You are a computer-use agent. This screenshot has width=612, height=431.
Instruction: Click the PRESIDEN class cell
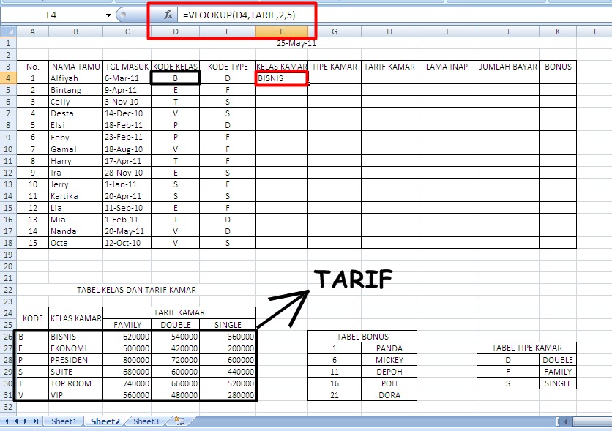(75, 360)
